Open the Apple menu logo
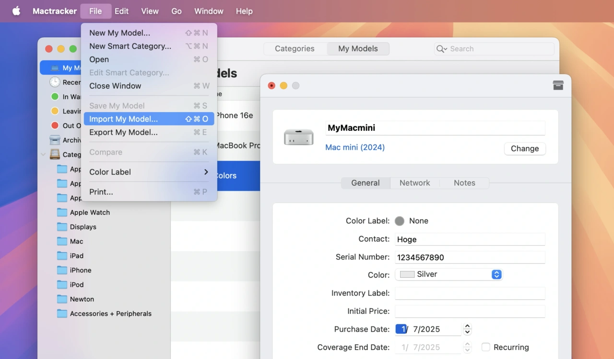The height and width of the screenshot is (359, 614). [x=16, y=11]
